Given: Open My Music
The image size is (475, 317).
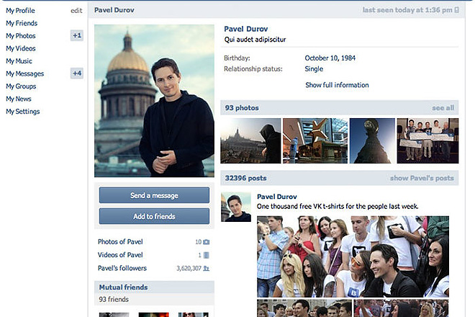Looking at the screenshot, I should click(19, 61).
